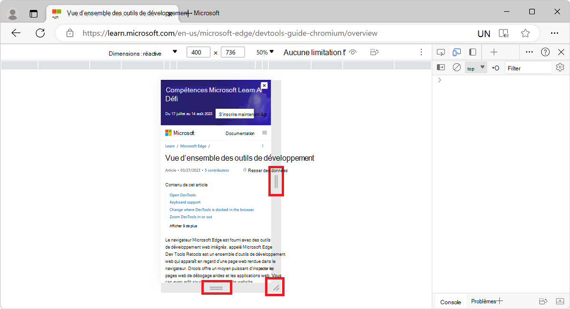Open device toolbar more options menu

421,52
